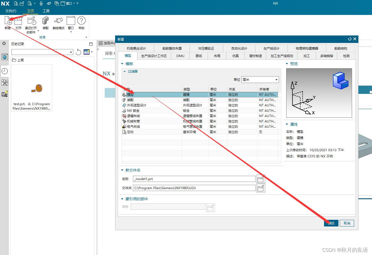Viewport: 372px width, 255px height.
Task: Select the 外观造型设计 template row
Action: (x=200, y=105)
